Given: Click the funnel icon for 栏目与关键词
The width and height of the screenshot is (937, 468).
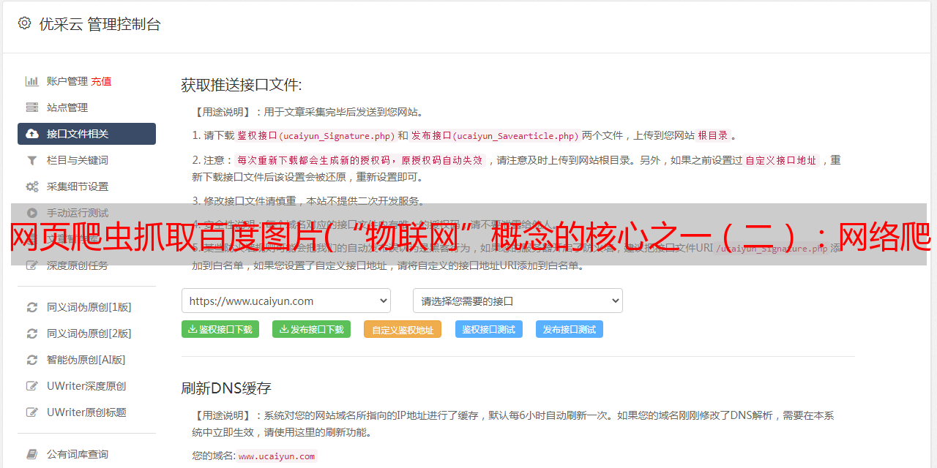Looking at the screenshot, I should 32,160.
